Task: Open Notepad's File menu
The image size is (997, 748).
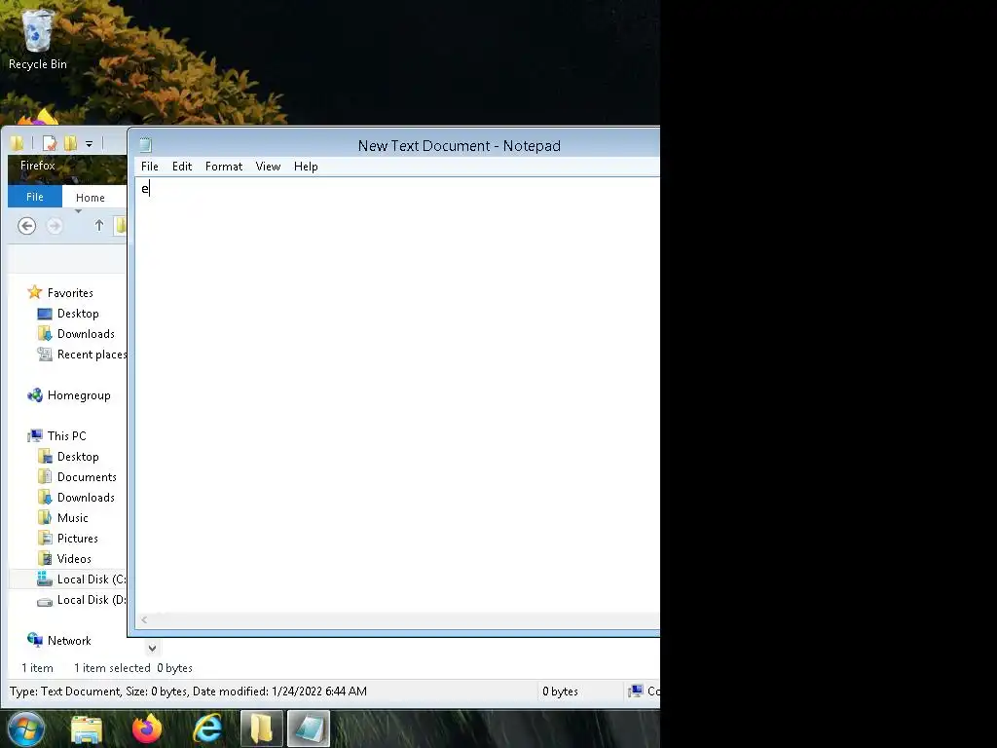Action: (x=149, y=167)
